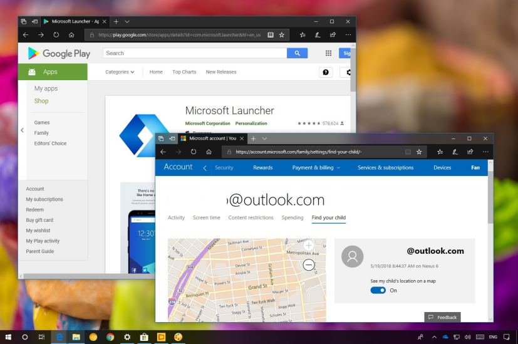The width and height of the screenshot is (518, 344).
Task: Open Action Center notifications icon
Action: pos(507,337)
